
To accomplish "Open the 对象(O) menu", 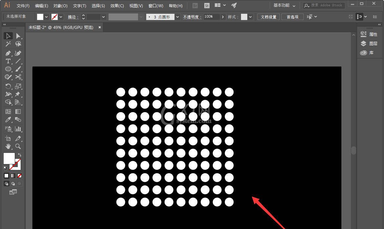I will 60,6.
